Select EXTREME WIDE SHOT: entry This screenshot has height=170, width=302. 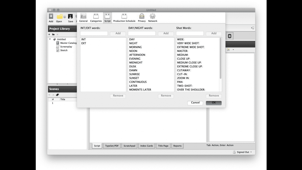191,47
